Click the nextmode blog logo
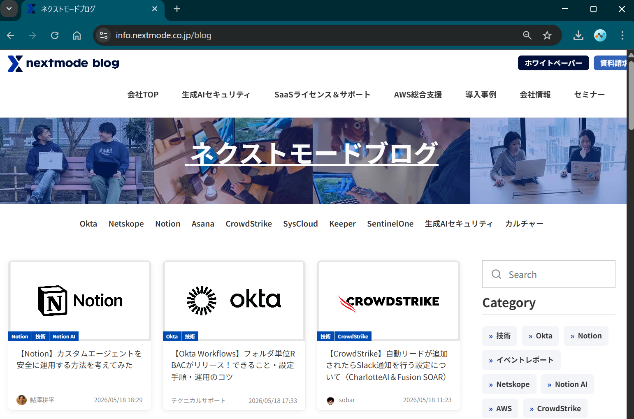 [x=64, y=63]
